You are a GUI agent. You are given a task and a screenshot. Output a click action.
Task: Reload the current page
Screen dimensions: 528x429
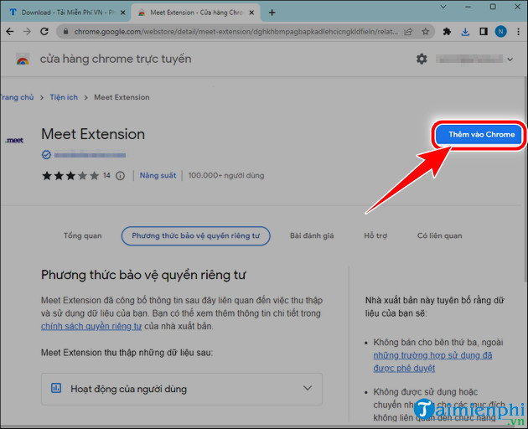(44, 32)
